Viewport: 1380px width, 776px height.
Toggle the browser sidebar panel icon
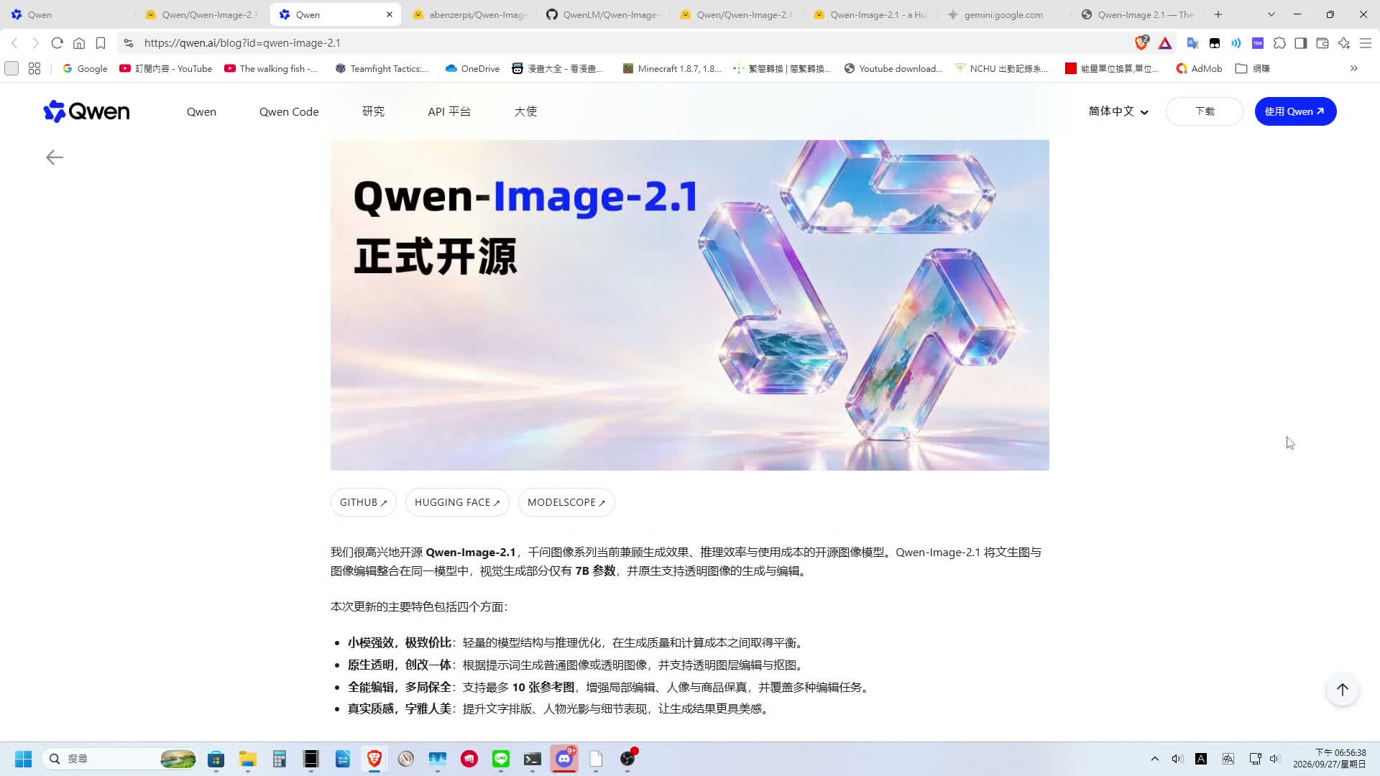click(x=1301, y=43)
